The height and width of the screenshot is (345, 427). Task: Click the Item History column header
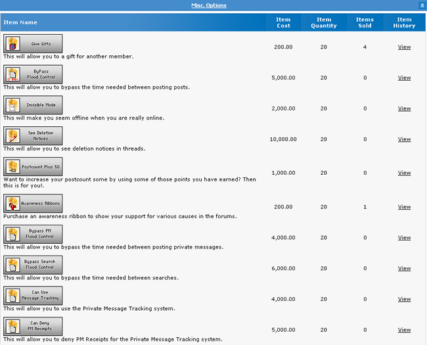click(404, 22)
